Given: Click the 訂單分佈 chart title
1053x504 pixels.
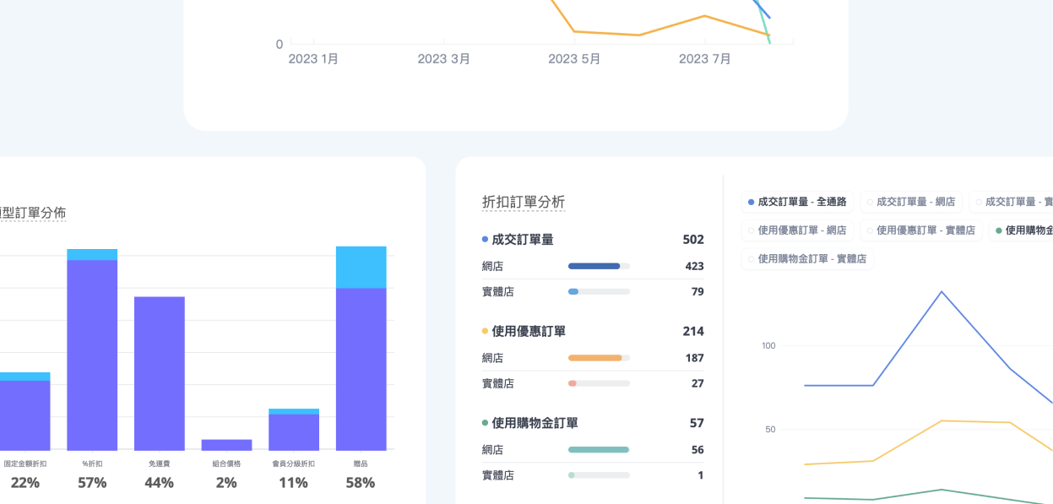Looking at the screenshot, I should tap(32, 212).
